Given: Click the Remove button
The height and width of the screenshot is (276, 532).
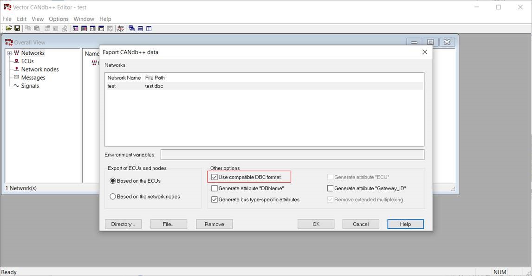Looking at the screenshot, I should [214, 224].
